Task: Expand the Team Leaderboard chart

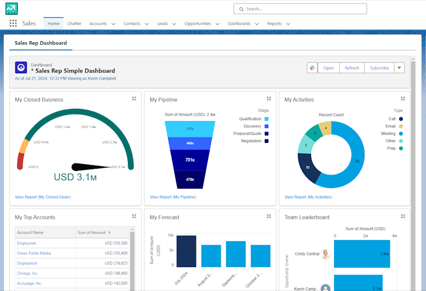Action: pos(403,216)
